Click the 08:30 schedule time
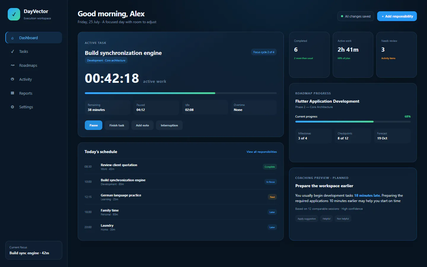This screenshot has width=427, height=267. (x=88, y=167)
